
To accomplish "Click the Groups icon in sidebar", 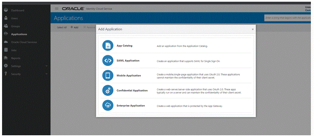I will pyautogui.click(x=6, y=26).
